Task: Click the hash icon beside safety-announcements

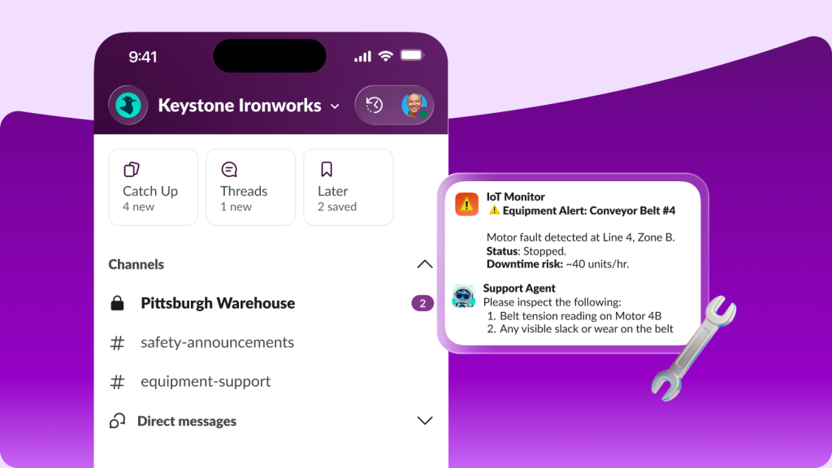Action: click(117, 343)
